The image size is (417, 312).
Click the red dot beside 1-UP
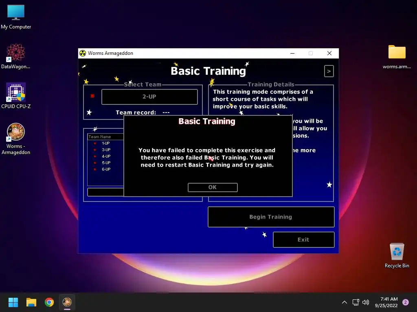94,143
